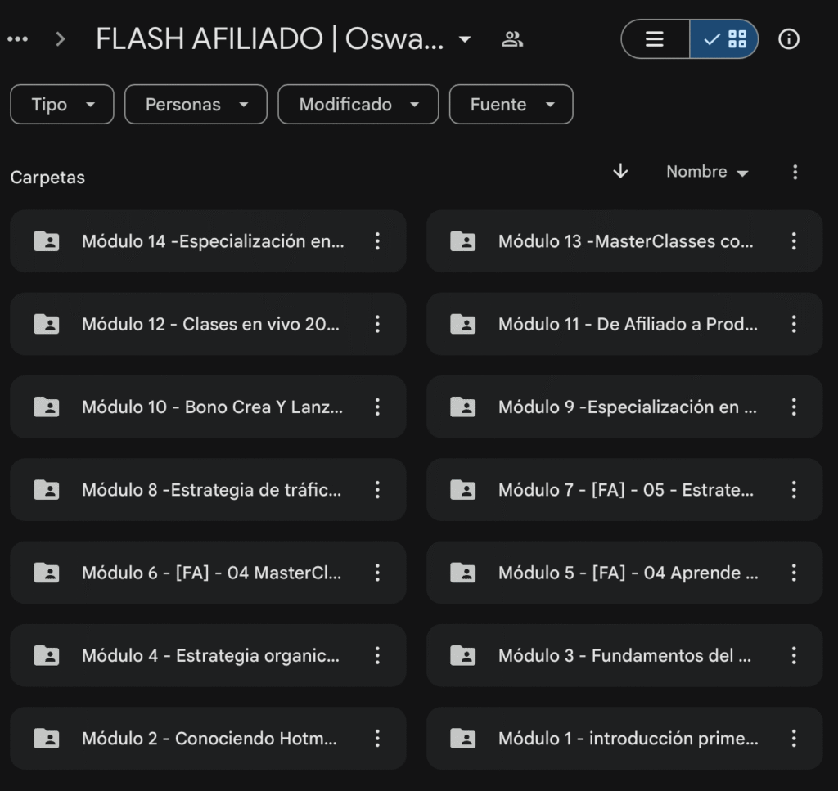Open the Módulo 12 - Clases en vivo folder

[209, 324]
